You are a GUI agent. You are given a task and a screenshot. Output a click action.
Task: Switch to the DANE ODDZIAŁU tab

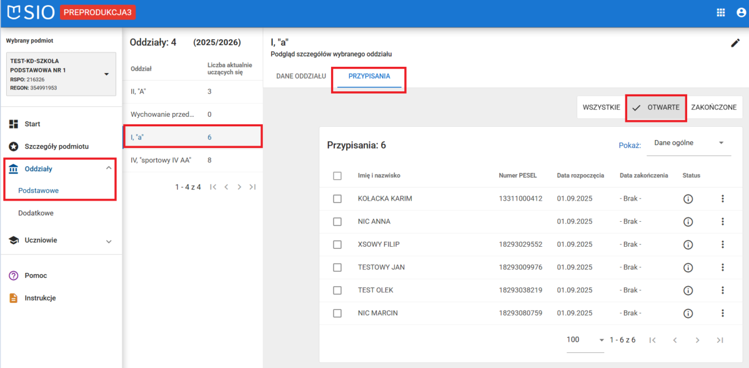point(301,76)
